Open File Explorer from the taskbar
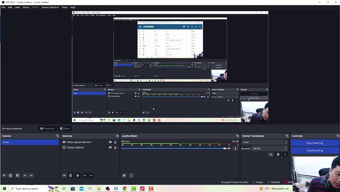The height and width of the screenshot is (192, 340). tap(99, 189)
